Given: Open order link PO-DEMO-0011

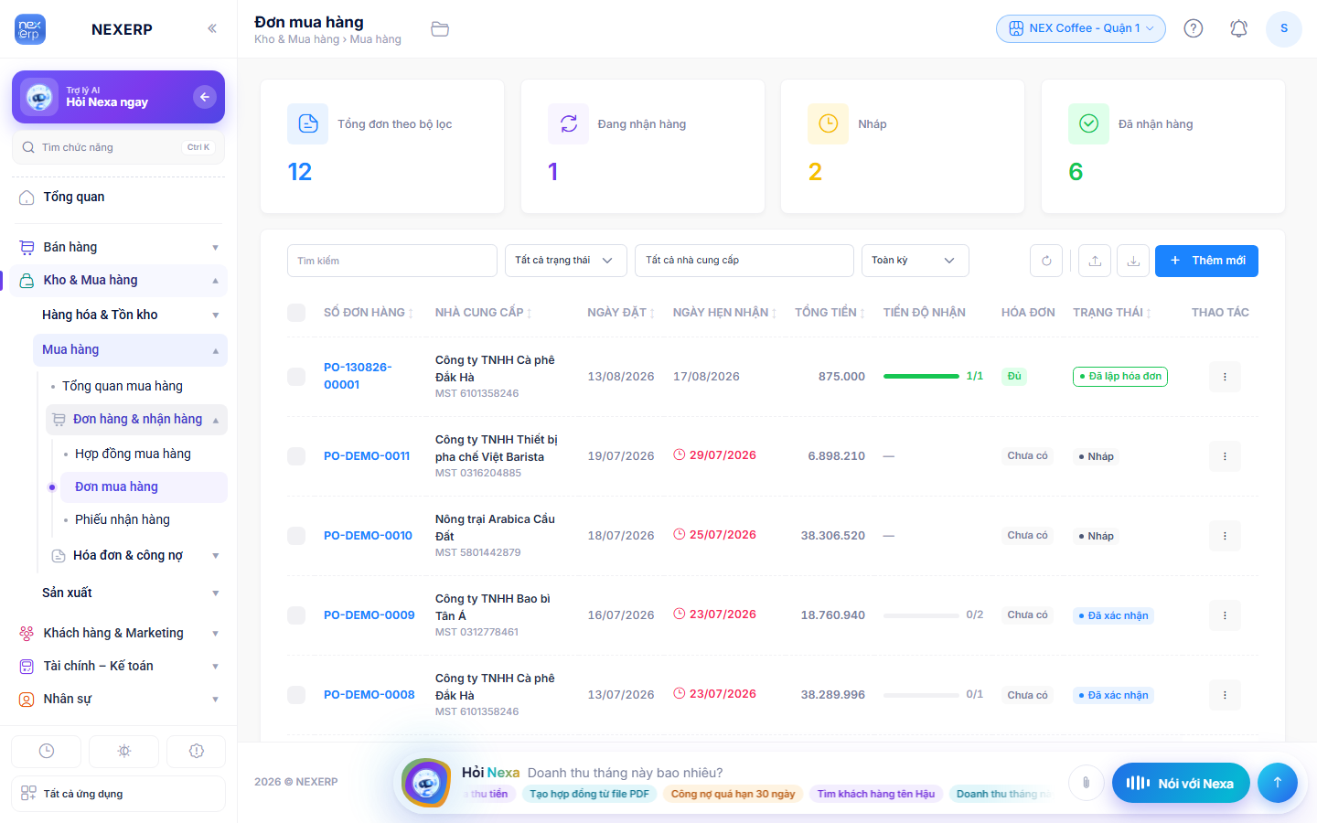Looking at the screenshot, I should (x=367, y=456).
